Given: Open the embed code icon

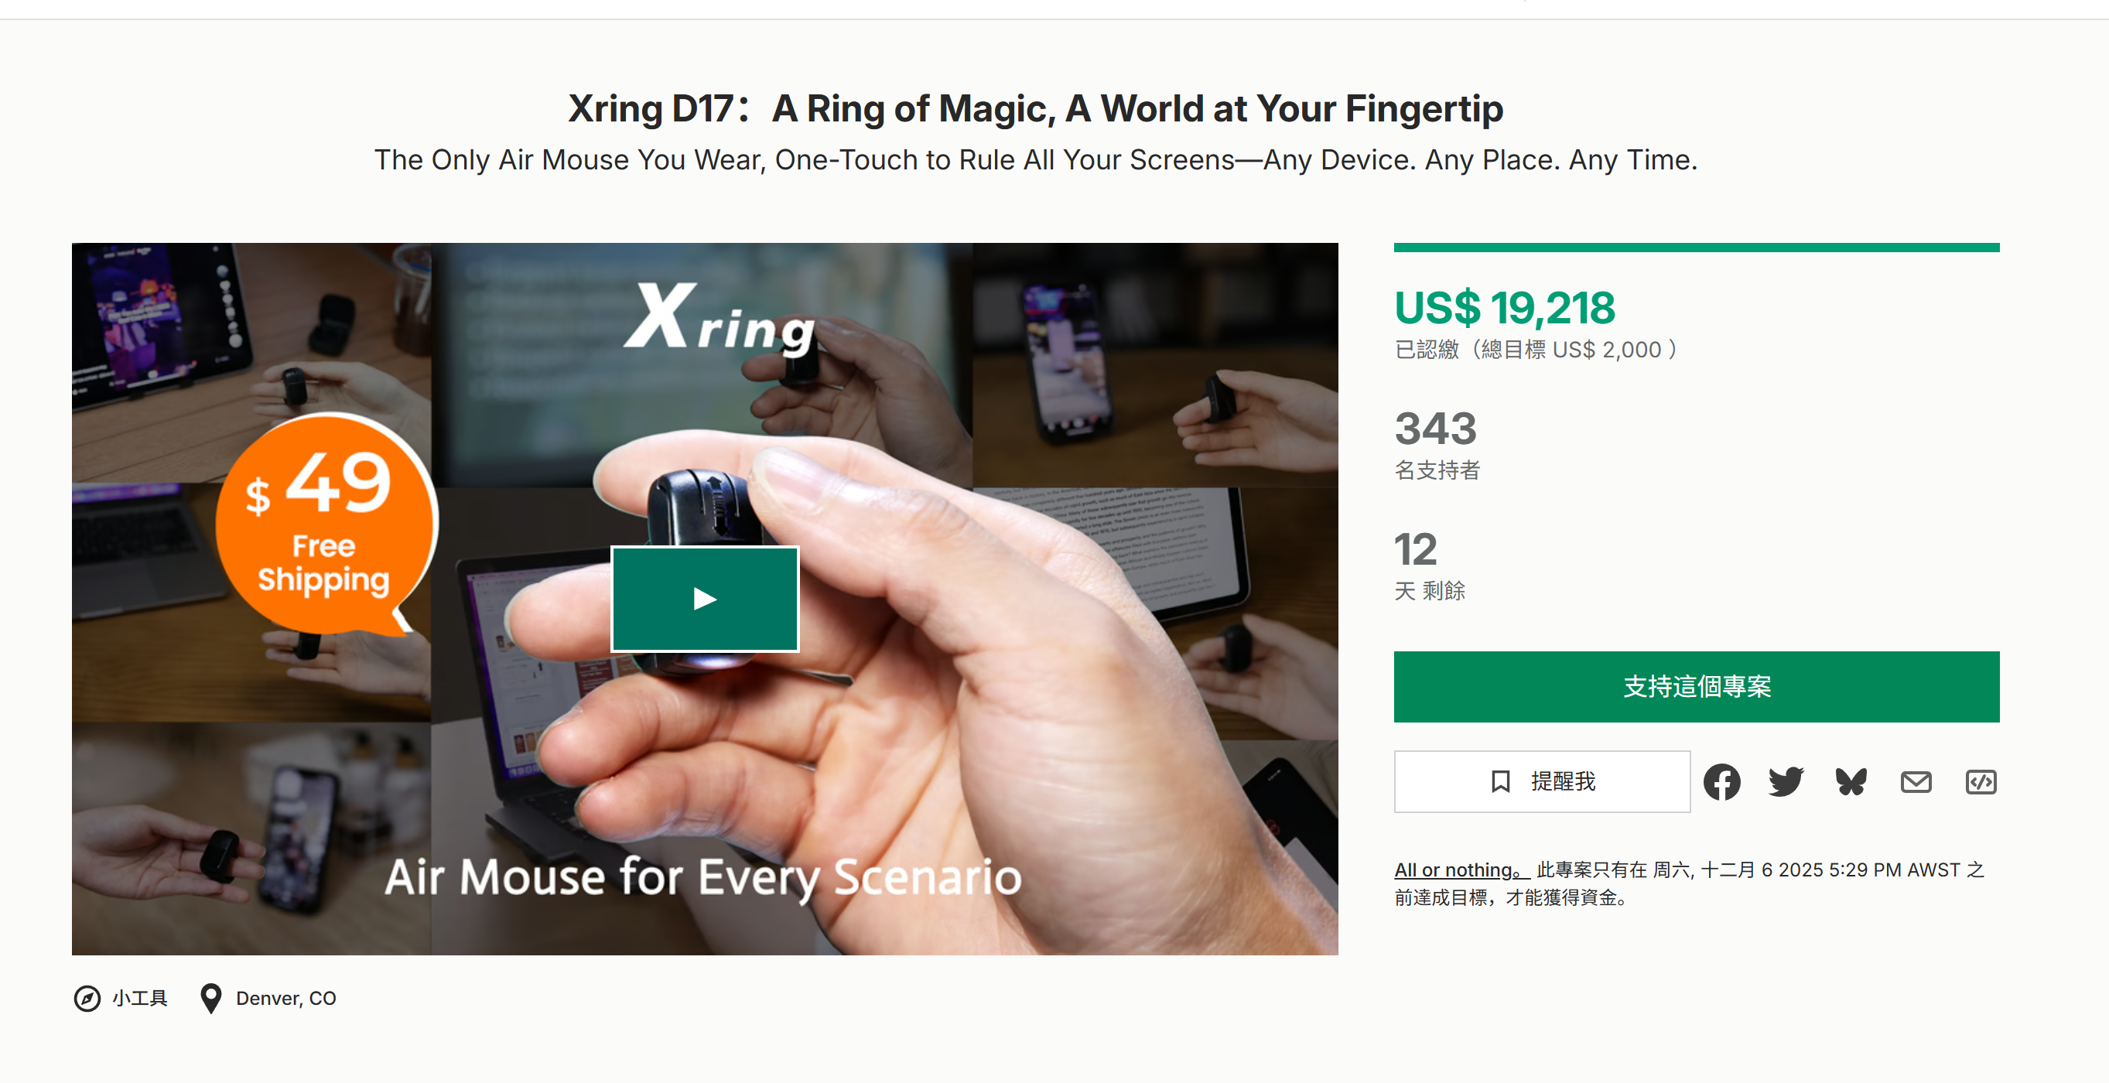Looking at the screenshot, I should point(1981,782).
